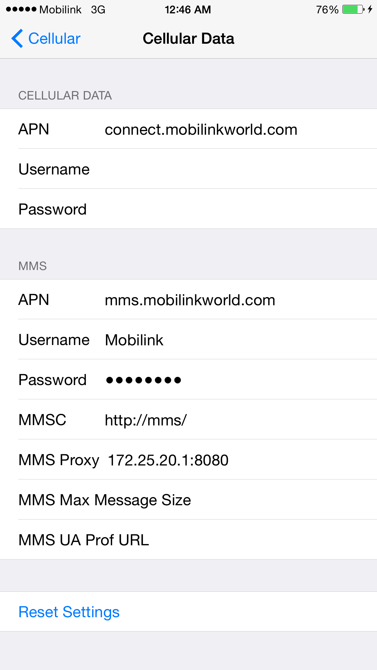Select MMS Max Message Size field
377x670 pixels.
coord(188,500)
